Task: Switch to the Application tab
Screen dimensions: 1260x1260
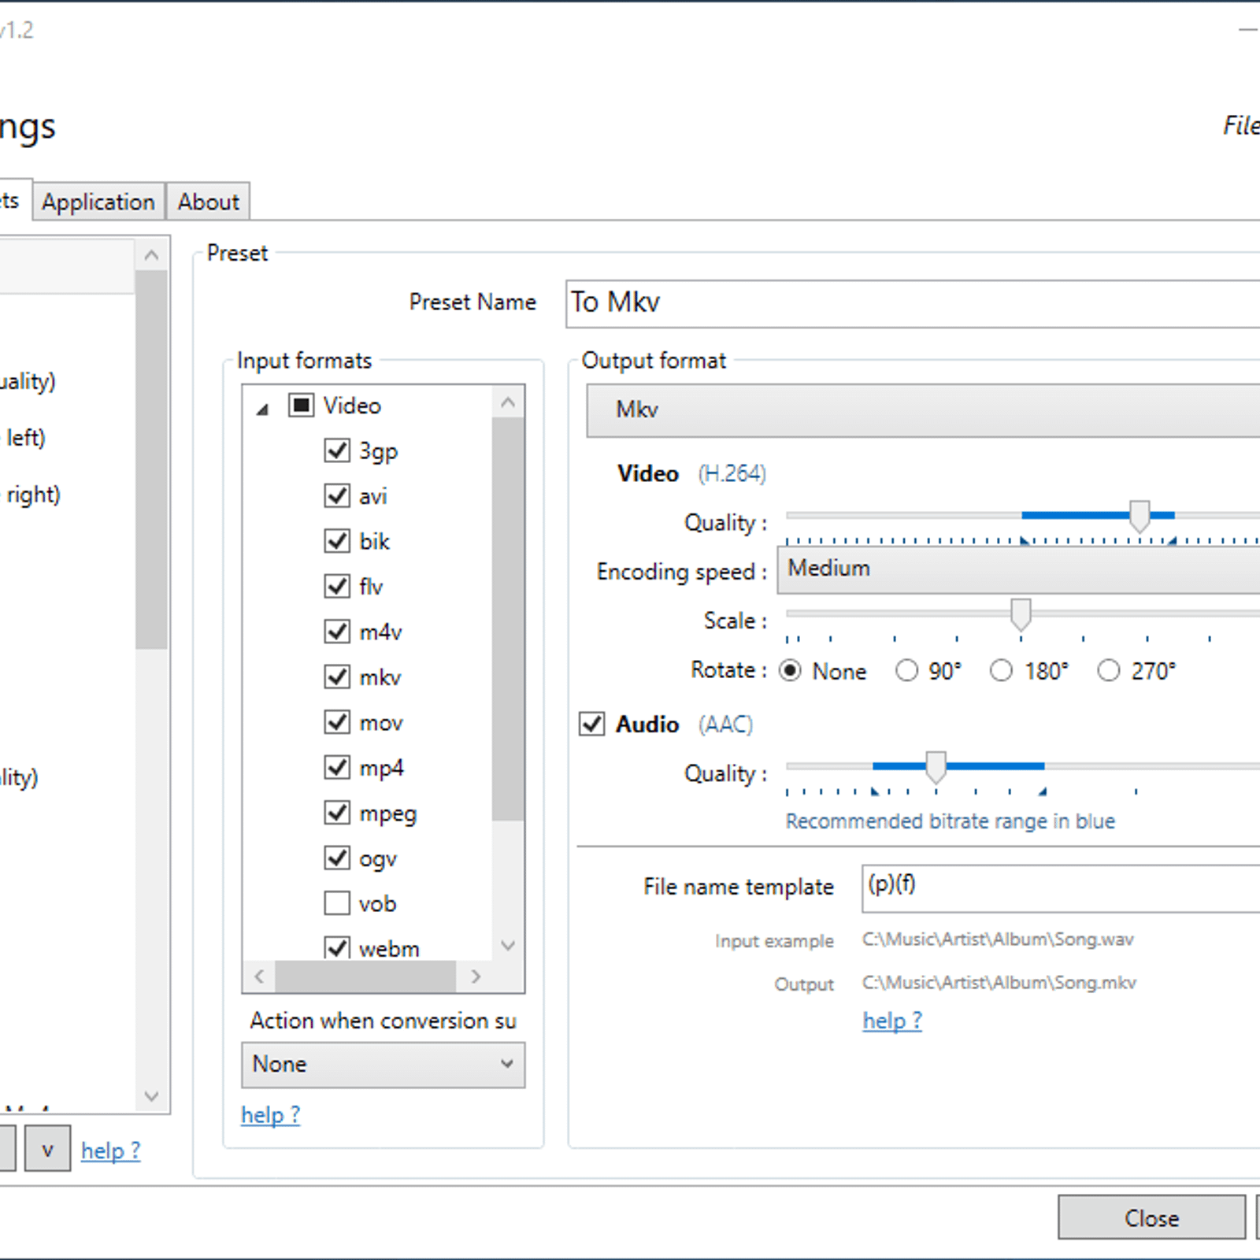Action: tap(98, 202)
